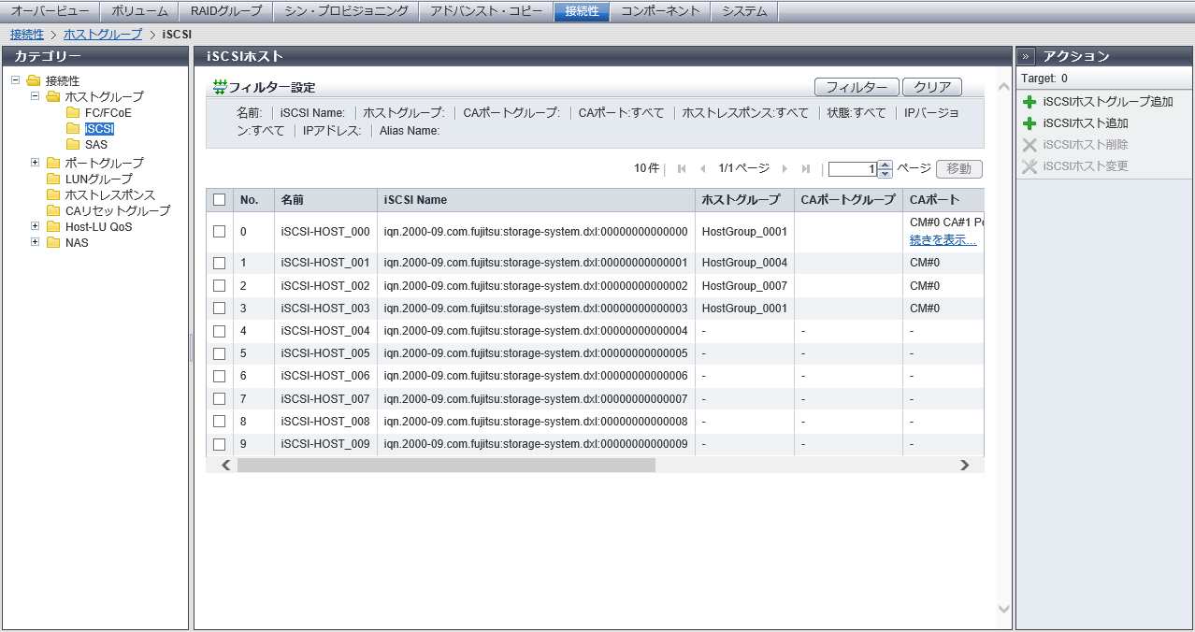Open the 続きを表示... link in CAポート column
The image size is (1195, 632).
click(943, 240)
